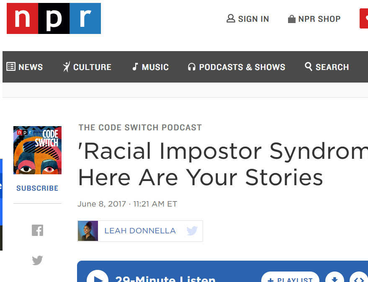This screenshot has width=368, height=282.
Task: Open The Code Switch Podcast link
Action: point(140,127)
